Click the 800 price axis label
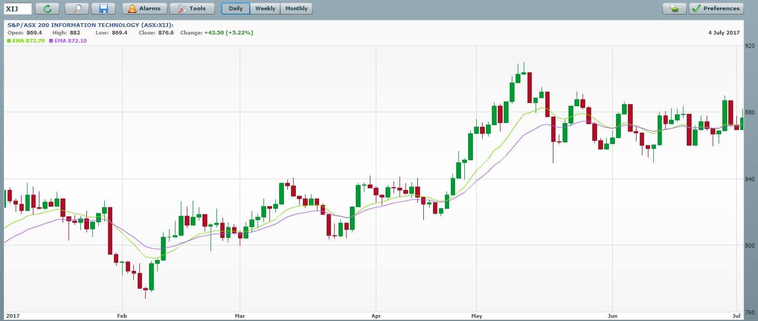Viewport: 758px width, 321px height. (x=750, y=246)
